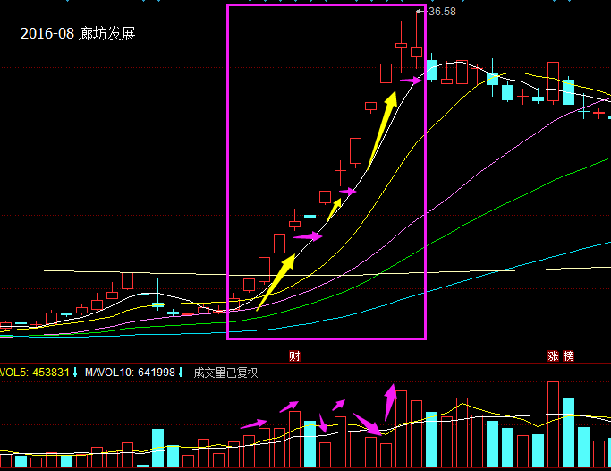This screenshot has width=611, height=471.
Task: Click the first cyan candle after the peak
Action: point(431,70)
